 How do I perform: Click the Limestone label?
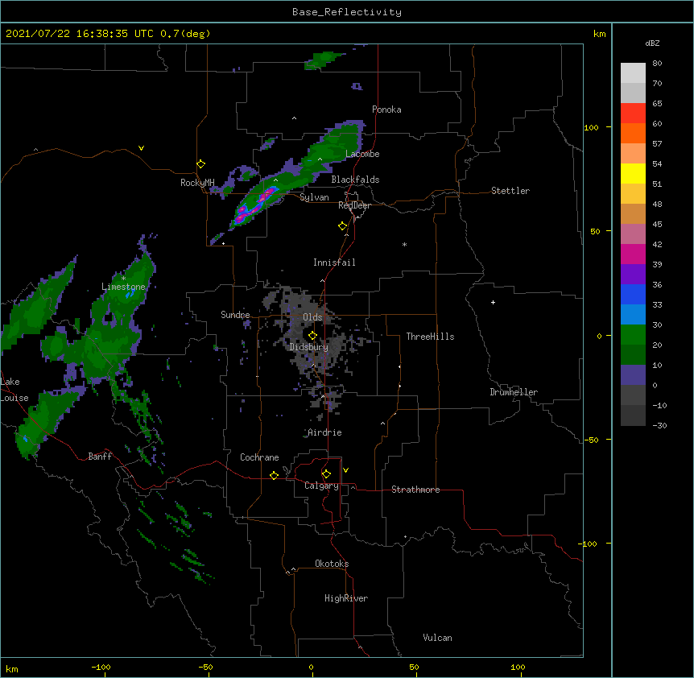point(123,287)
